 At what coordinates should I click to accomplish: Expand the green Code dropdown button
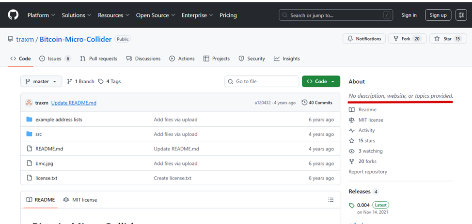pos(321,81)
